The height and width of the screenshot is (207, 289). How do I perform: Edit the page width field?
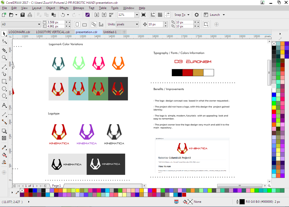coord(56,22)
